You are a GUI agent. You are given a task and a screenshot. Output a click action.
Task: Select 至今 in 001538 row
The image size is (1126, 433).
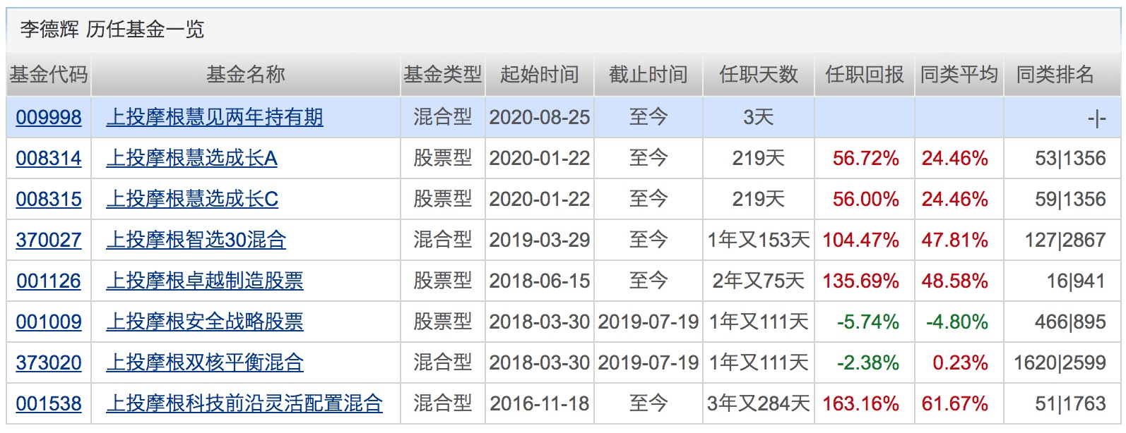click(x=648, y=403)
